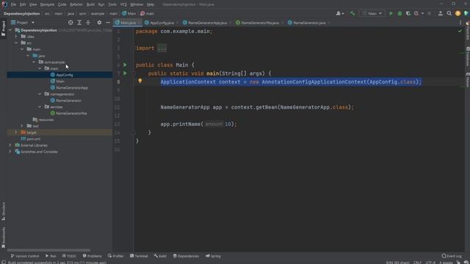Viewport: 470px width, 264px height.
Task: Open the Main run configuration dropdown
Action: click(372, 13)
